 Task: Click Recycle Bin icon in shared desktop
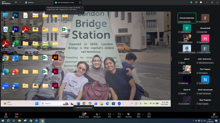click(5, 30)
